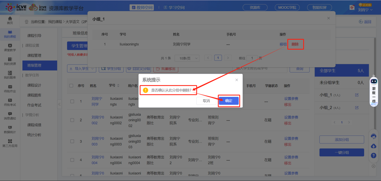Tick the checkbox for row 3 student

point(72,141)
